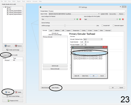Click Center and Arrange
Viewport: 131px width, 105px height.
[x=13, y=50]
